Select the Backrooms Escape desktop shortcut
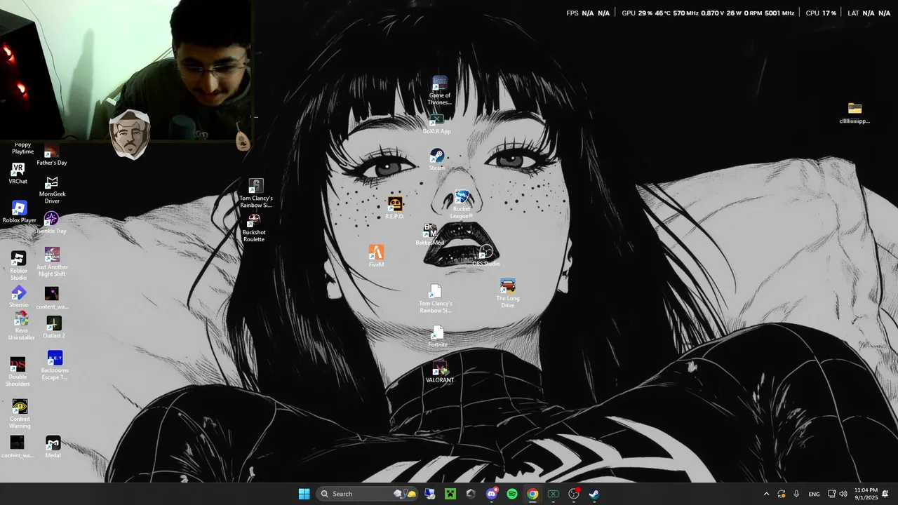898x505 pixels. point(55,365)
